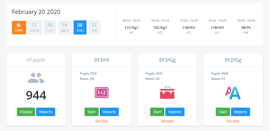Click the All pupils people icon
This screenshot has height=131, width=269.
36,78
